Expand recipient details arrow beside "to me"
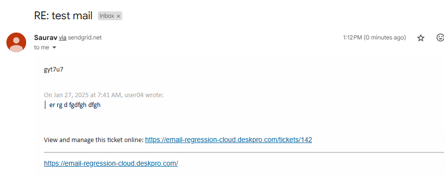 click(54, 47)
